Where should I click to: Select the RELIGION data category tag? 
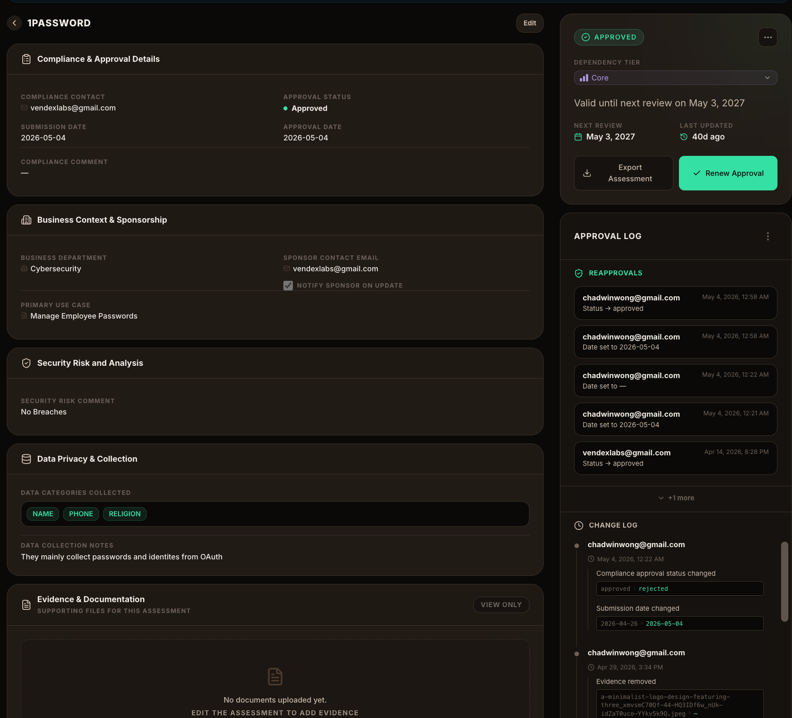click(125, 514)
